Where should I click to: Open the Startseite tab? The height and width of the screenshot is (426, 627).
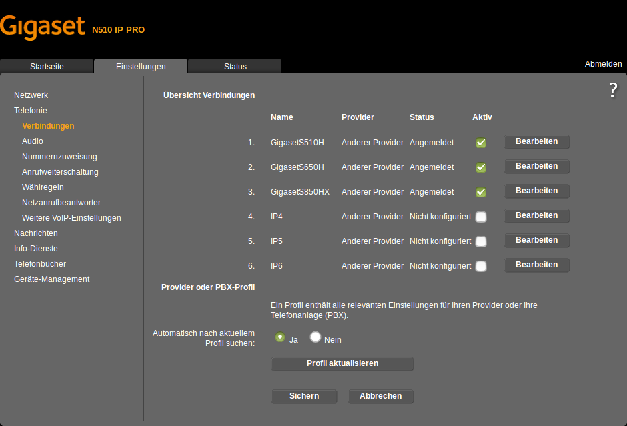tap(46, 66)
